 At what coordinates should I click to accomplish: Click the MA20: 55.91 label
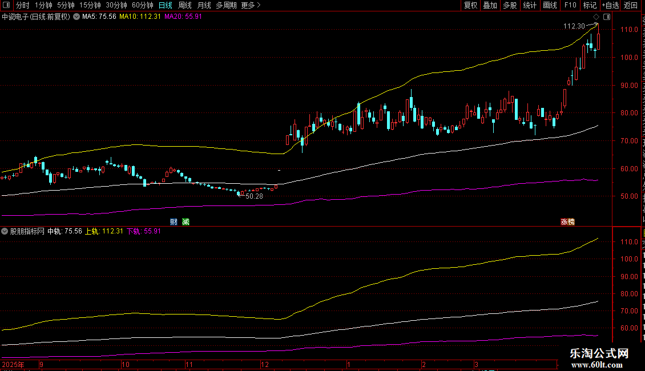click(x=183, y=17)
